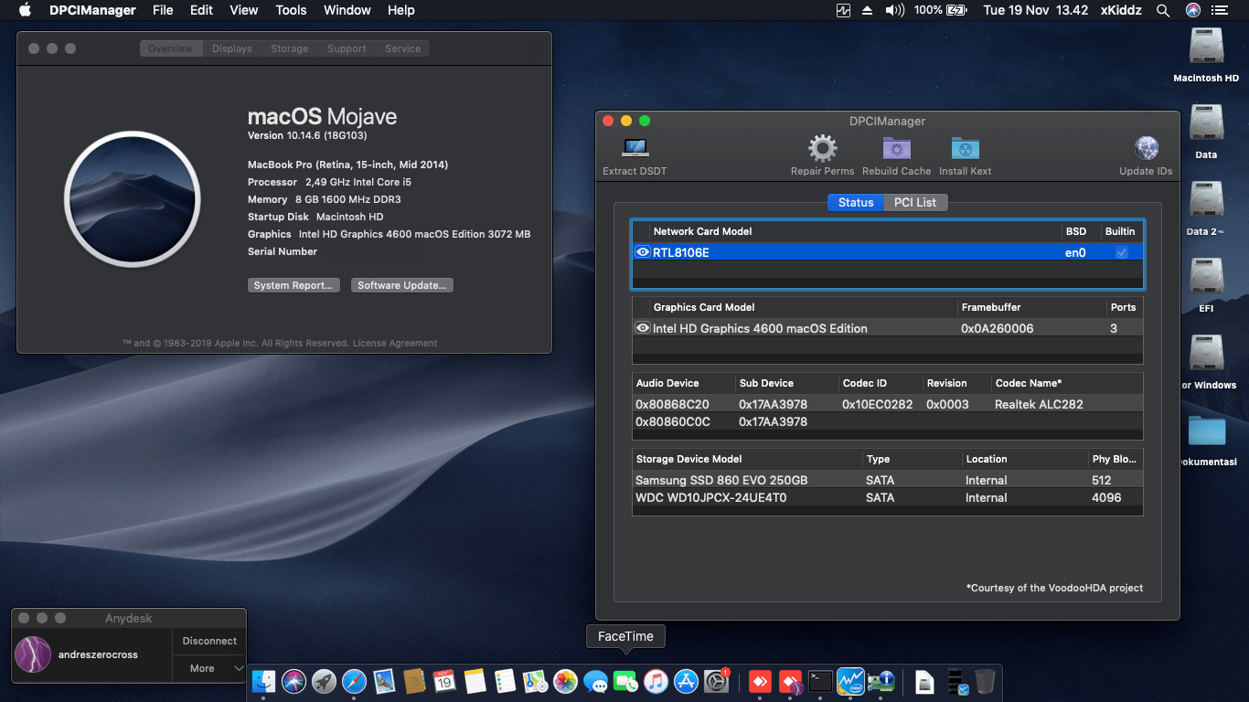The width and height of the screenshot is (1249, 702).
Task: Toggle the Builtin checkbox for RTL8106E
Action: click(x=1121, y=251)
